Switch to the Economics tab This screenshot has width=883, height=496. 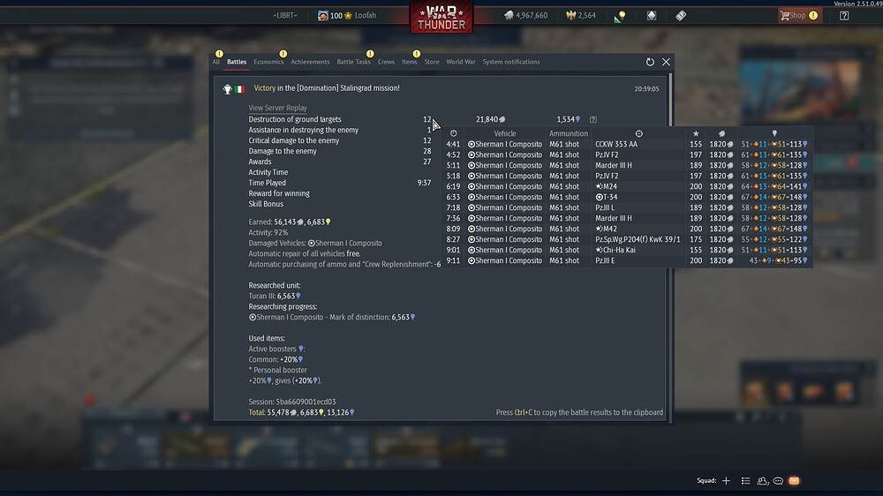pyautogui.click(x=268, y=62)
